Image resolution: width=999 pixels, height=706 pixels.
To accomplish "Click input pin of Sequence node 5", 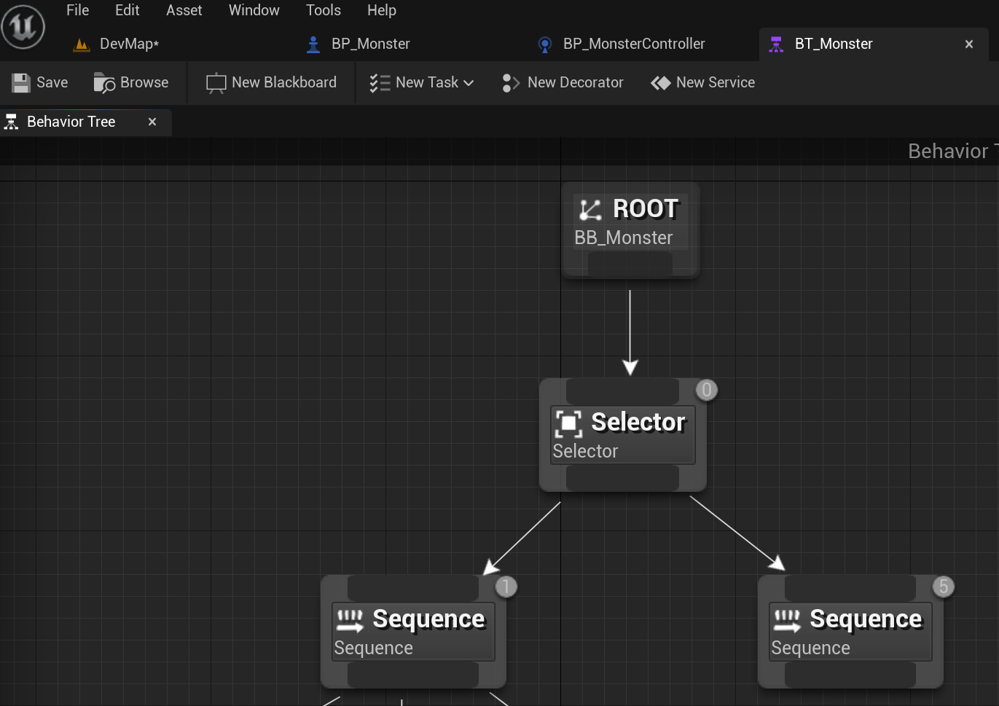I will coord(850,588).
